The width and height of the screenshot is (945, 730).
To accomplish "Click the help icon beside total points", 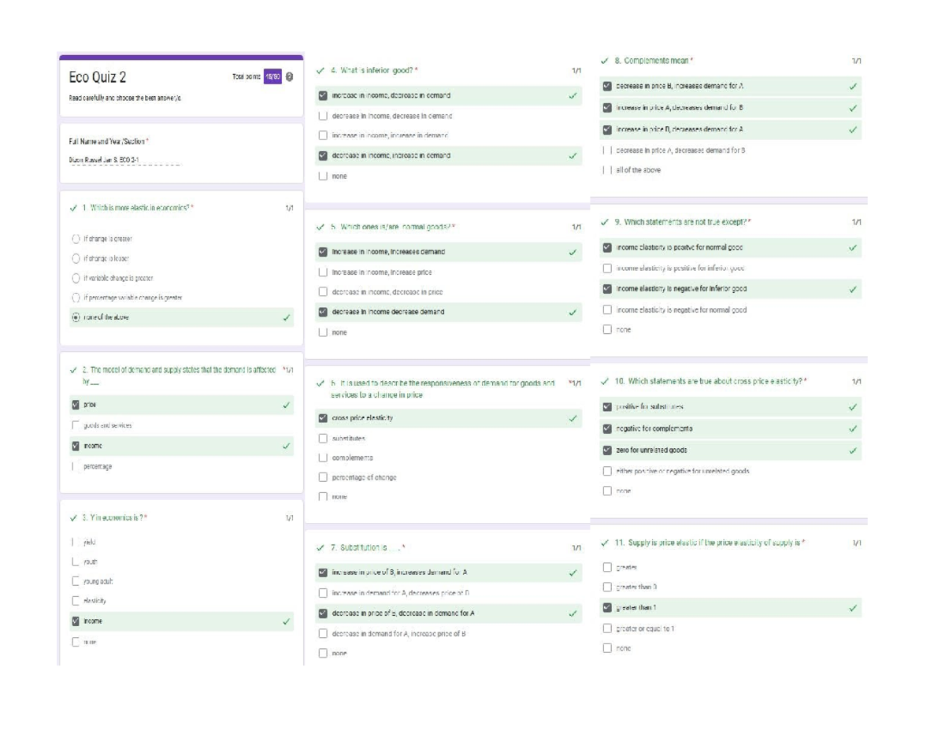I will tap(289, 77).
